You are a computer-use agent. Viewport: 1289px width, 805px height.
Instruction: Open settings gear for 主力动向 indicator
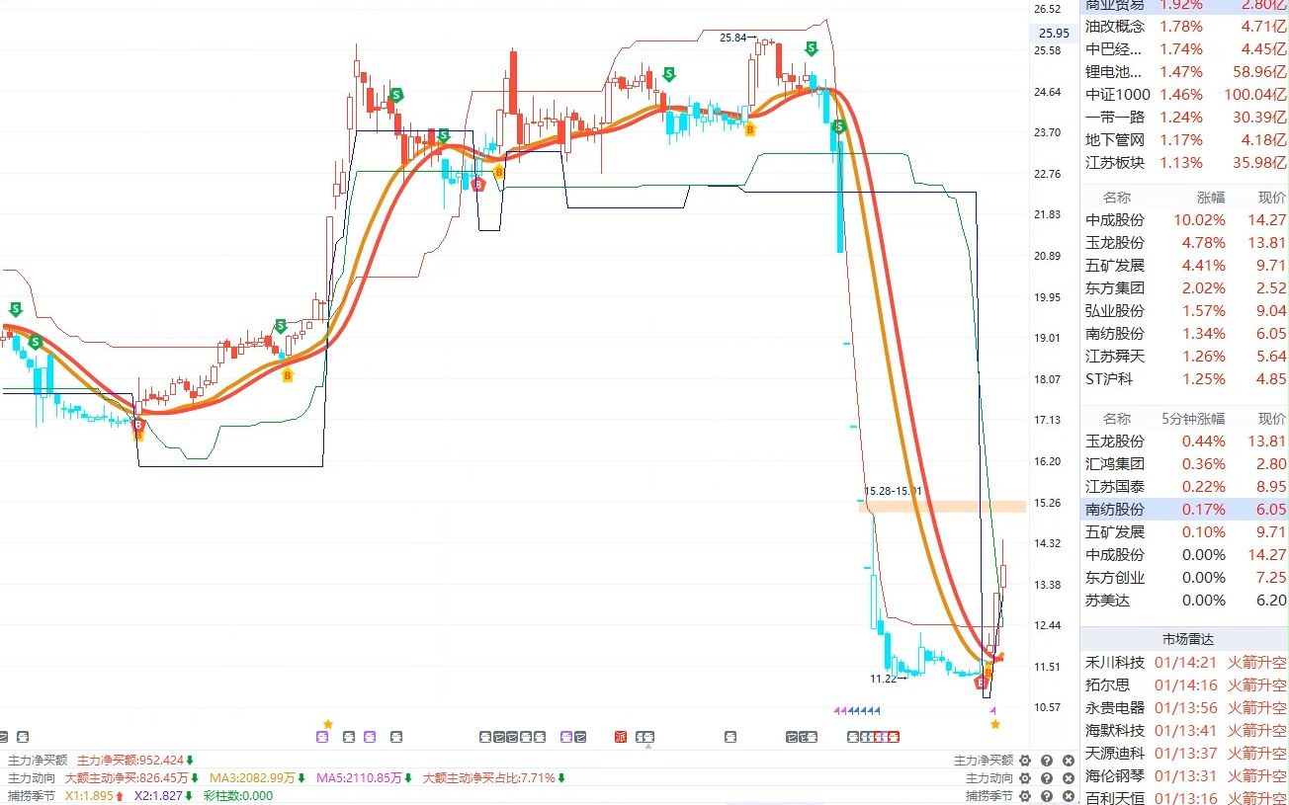point(1025,778)
